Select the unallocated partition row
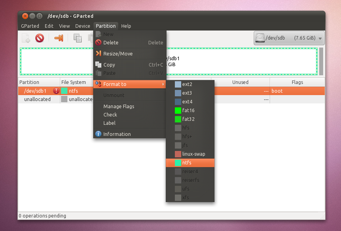 point(171,99)
